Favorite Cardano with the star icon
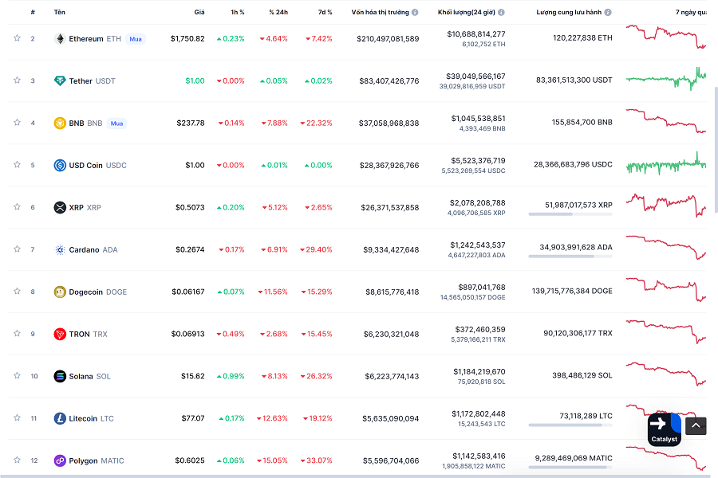Image resolution: width=718 pixels, height=478 pixels. click(x=17, y=249)
